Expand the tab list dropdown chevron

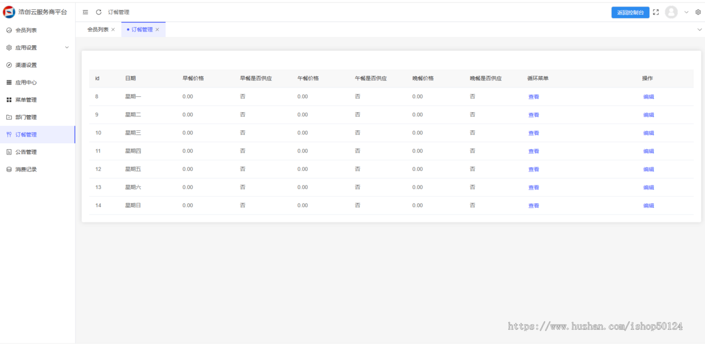[x=699, y=29]
